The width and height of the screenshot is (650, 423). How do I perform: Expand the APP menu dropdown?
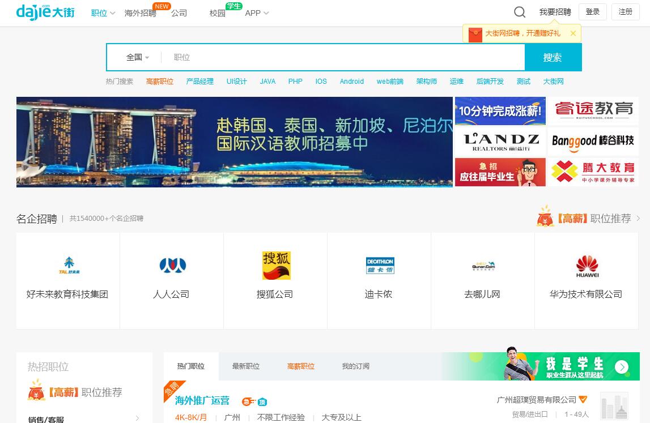click(x=257, y=13)
